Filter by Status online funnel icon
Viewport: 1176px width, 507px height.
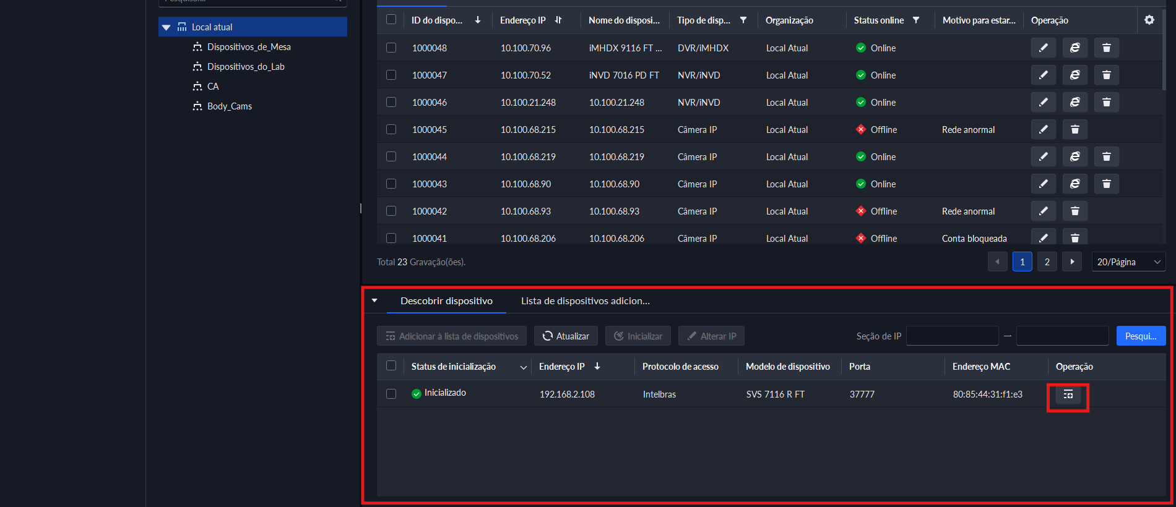click(x=916, y=20)
